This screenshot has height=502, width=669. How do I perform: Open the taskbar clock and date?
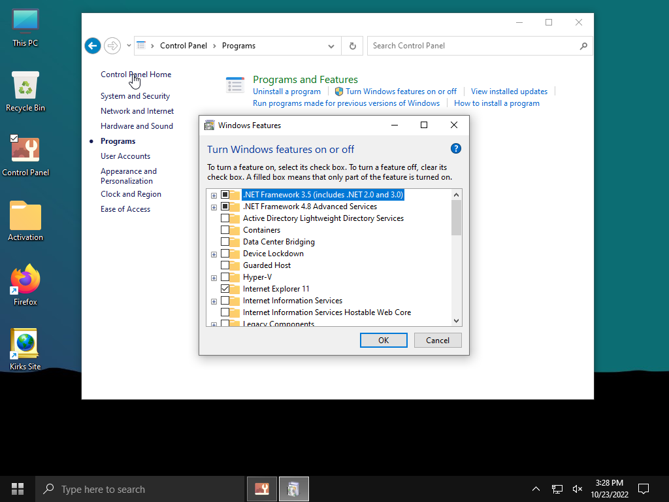610,489
